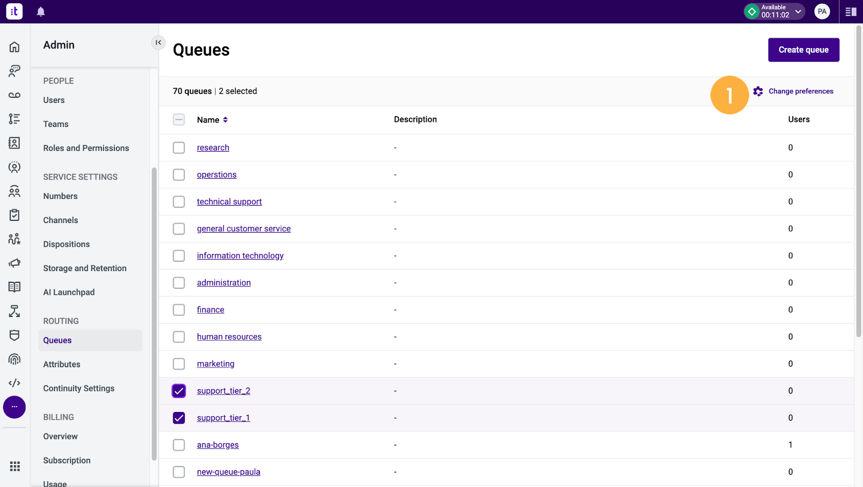Collapse the Admin sidebar

click(158, 43)
